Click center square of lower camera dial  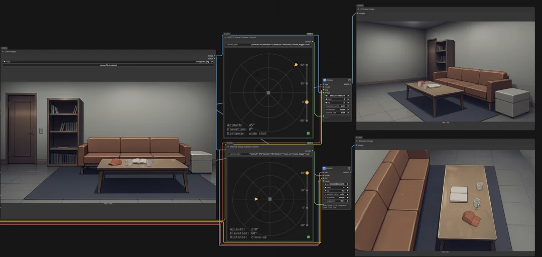(x=270, y=199)
